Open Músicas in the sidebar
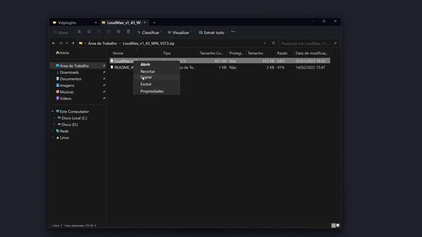422x237 pixels. (65, 92)
